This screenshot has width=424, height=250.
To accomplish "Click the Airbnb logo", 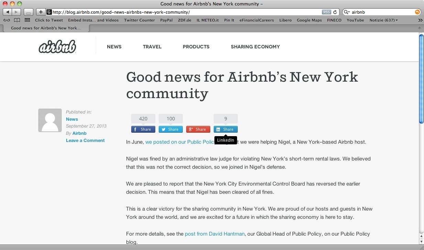I will [x=57, y=47].
